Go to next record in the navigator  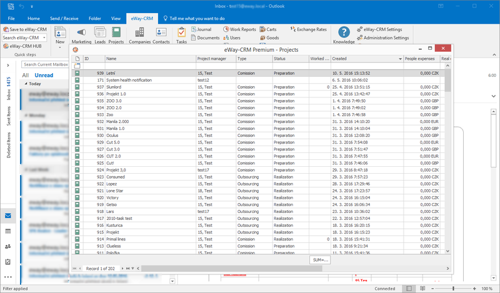point(122,269)
